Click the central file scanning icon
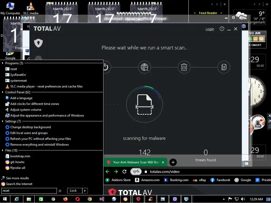 point(144,104)
